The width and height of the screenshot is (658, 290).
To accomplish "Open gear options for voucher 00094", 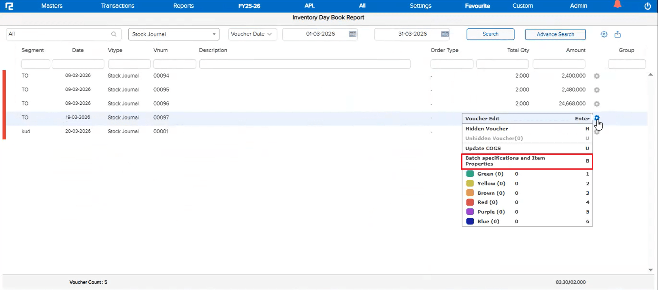I will point(596,76).
